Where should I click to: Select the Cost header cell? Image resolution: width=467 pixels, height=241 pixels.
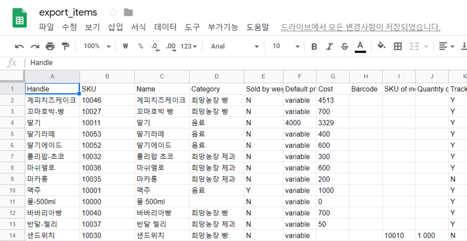(x=333, y=89)
